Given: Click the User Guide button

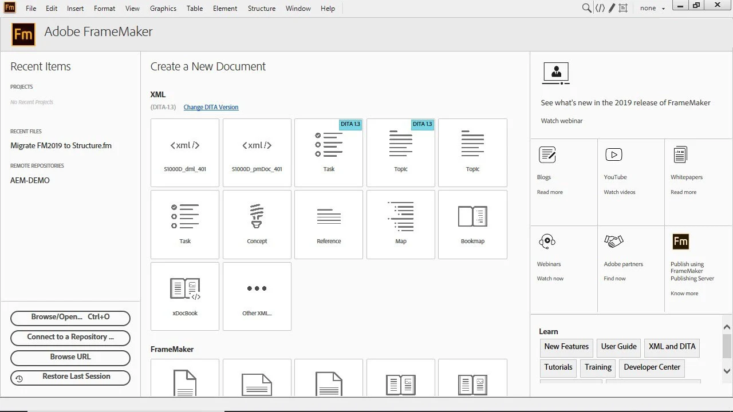Looking at the screenshot, I should (x=618, y=347).
